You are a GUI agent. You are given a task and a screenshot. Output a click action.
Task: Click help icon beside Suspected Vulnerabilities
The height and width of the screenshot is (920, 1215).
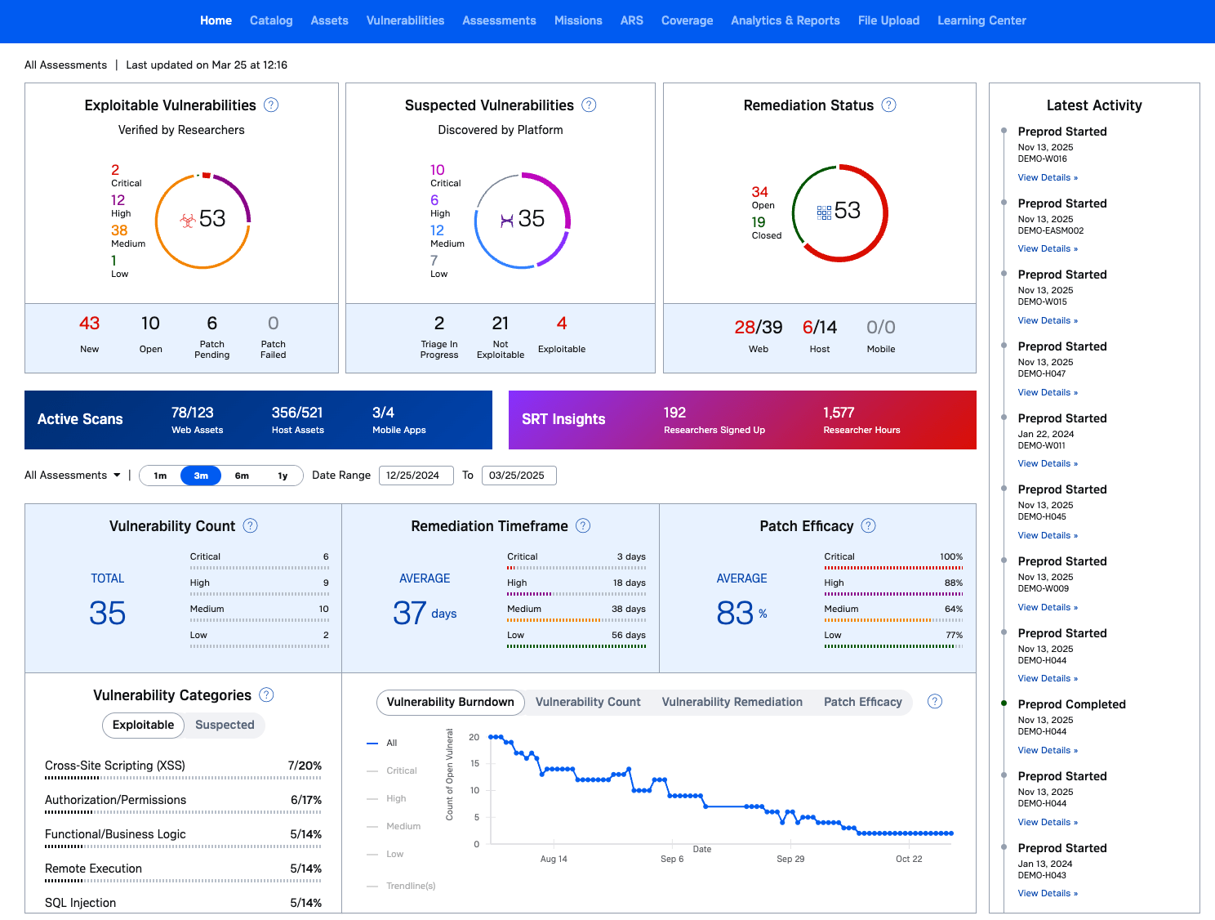pyautogui.click(x=589, y=105)
